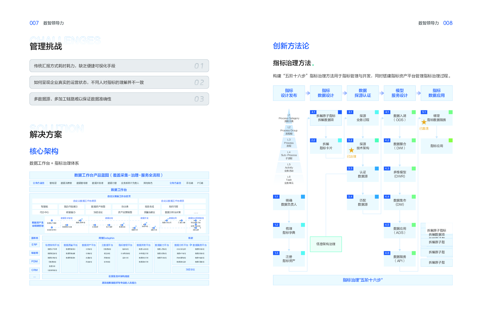Click the 指标应用 box
The image size is (482, 315).
point(437,146)
